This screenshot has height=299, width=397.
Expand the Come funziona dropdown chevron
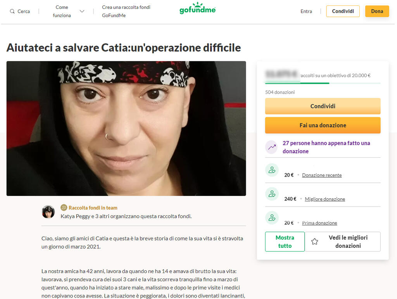pyautogui.click(x=82, y=11)
